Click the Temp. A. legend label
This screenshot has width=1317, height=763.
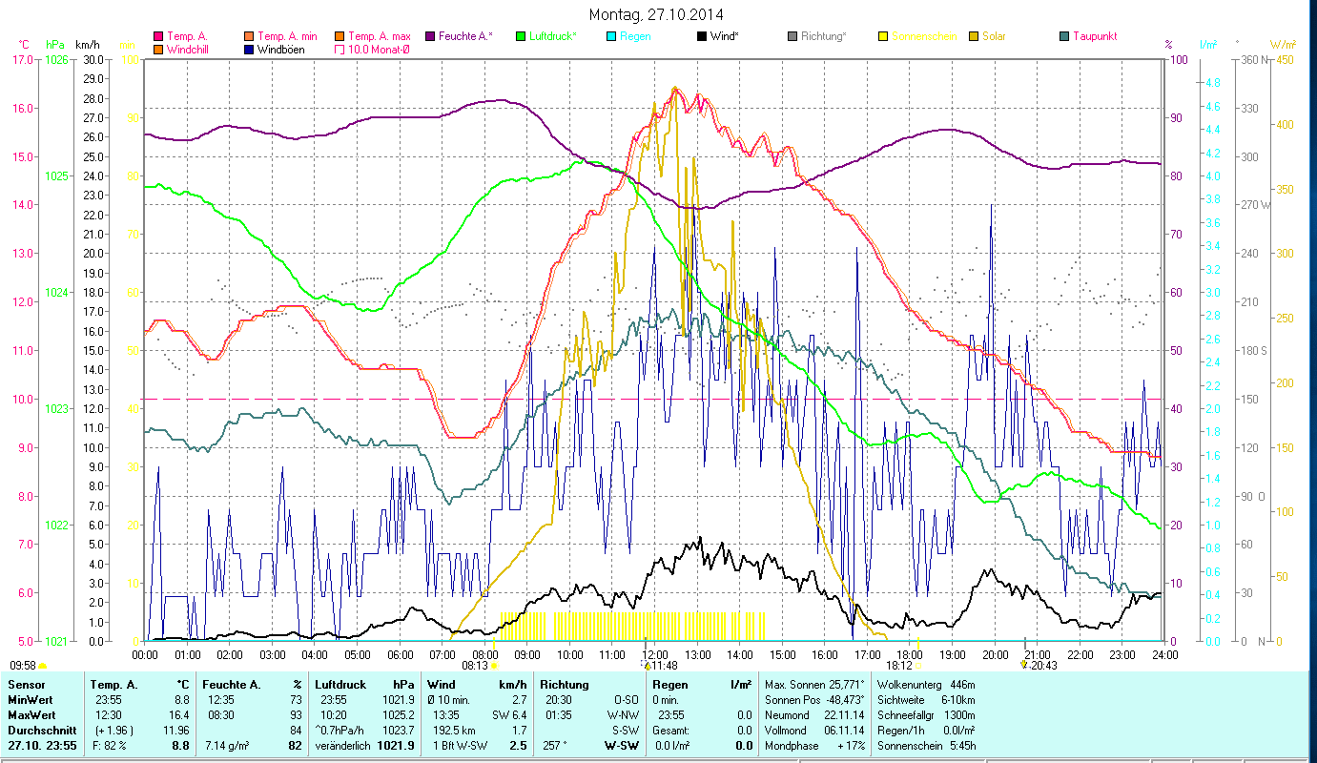[187, 37]
